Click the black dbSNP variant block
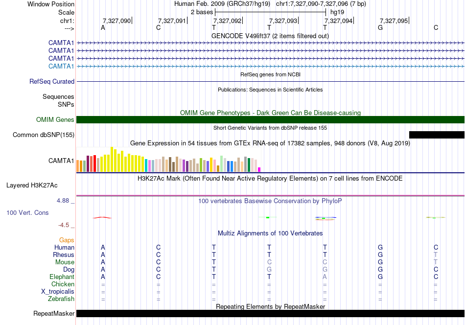 [437, 135]
